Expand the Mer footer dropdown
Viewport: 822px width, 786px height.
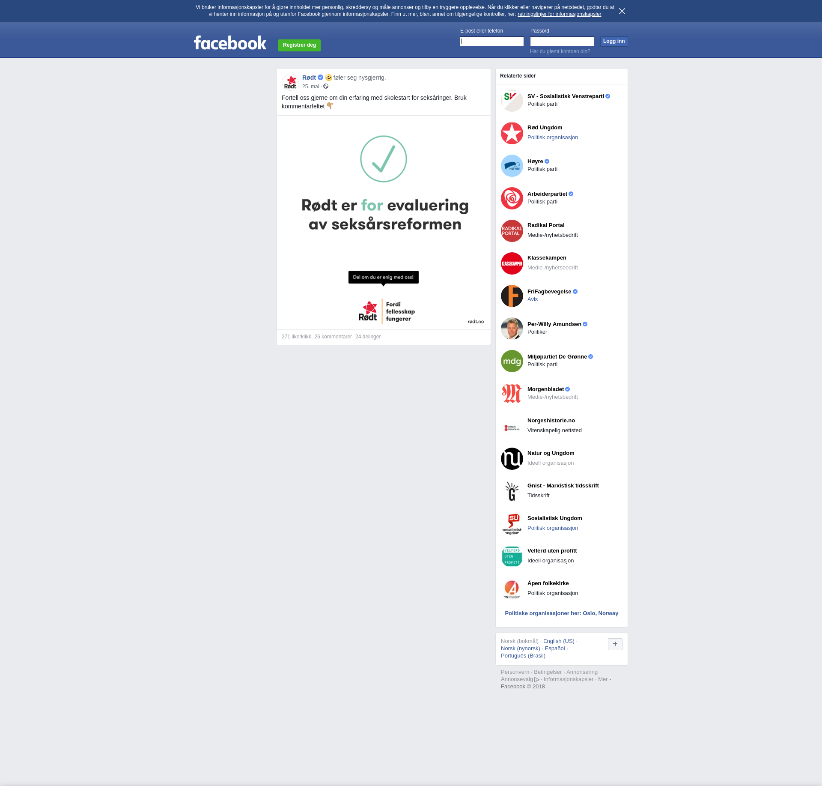click(x=605, y=679)
